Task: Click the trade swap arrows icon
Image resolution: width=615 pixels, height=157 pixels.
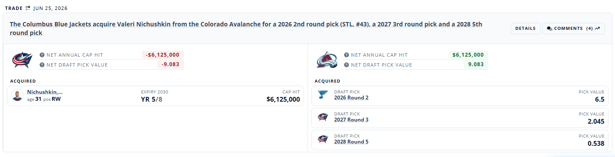Action: coord(28,8)
